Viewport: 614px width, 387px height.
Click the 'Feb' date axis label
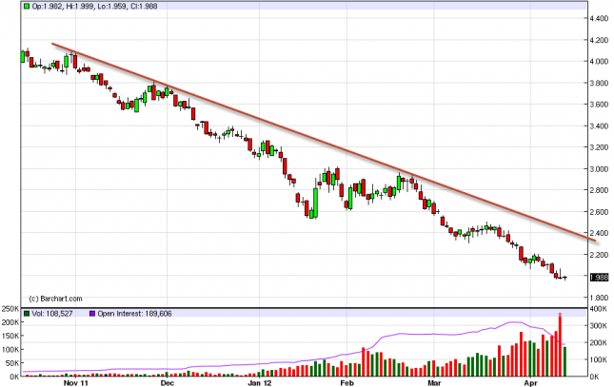point(347,382)
